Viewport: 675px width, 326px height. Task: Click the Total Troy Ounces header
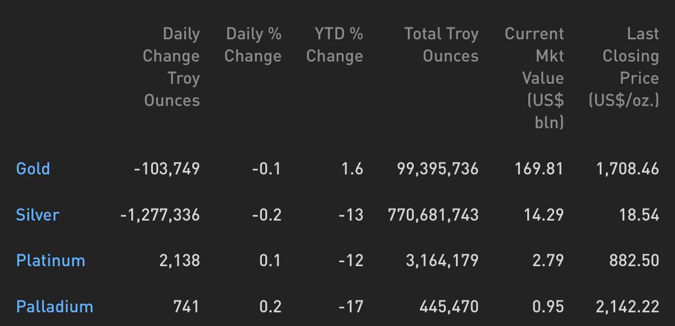click(441, 44)
